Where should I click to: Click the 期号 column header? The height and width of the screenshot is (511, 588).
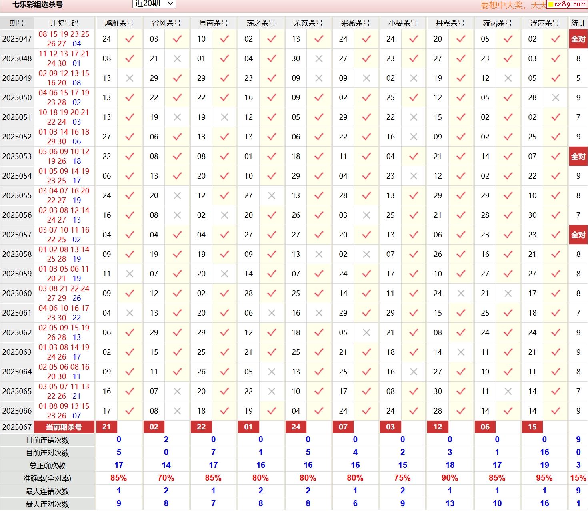pyautogui.click(x=17, y=23)
